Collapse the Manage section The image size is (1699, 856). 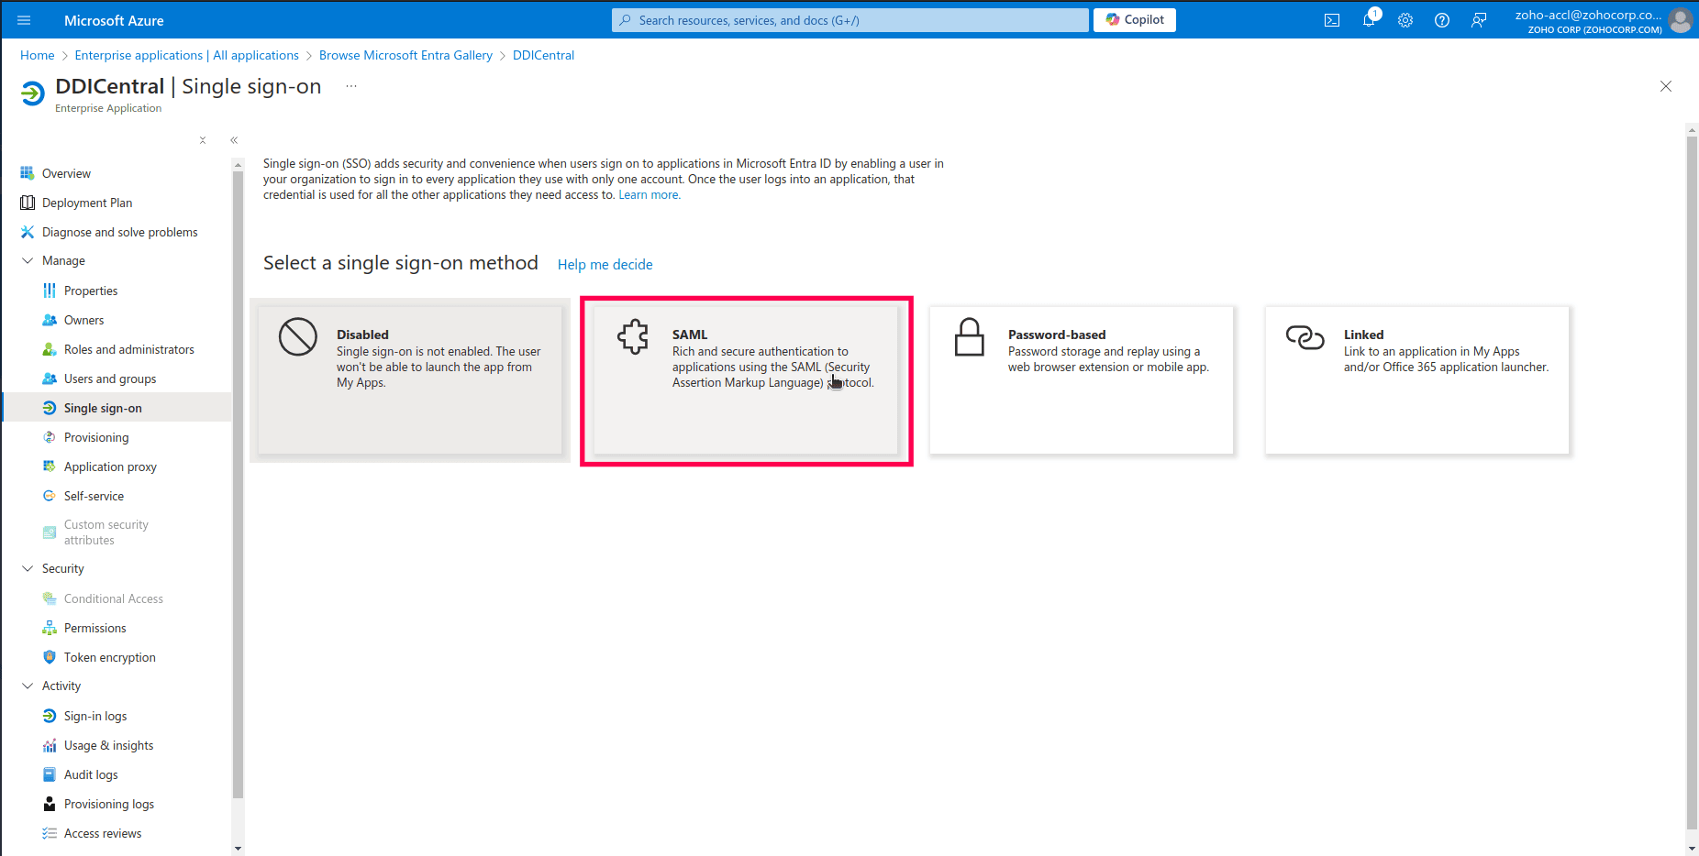pyautogui.click(x=27, y=260)
